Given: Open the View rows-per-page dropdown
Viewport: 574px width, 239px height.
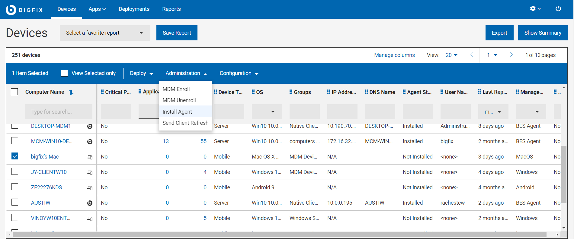Looking at the screenshot, I should 451,55.
